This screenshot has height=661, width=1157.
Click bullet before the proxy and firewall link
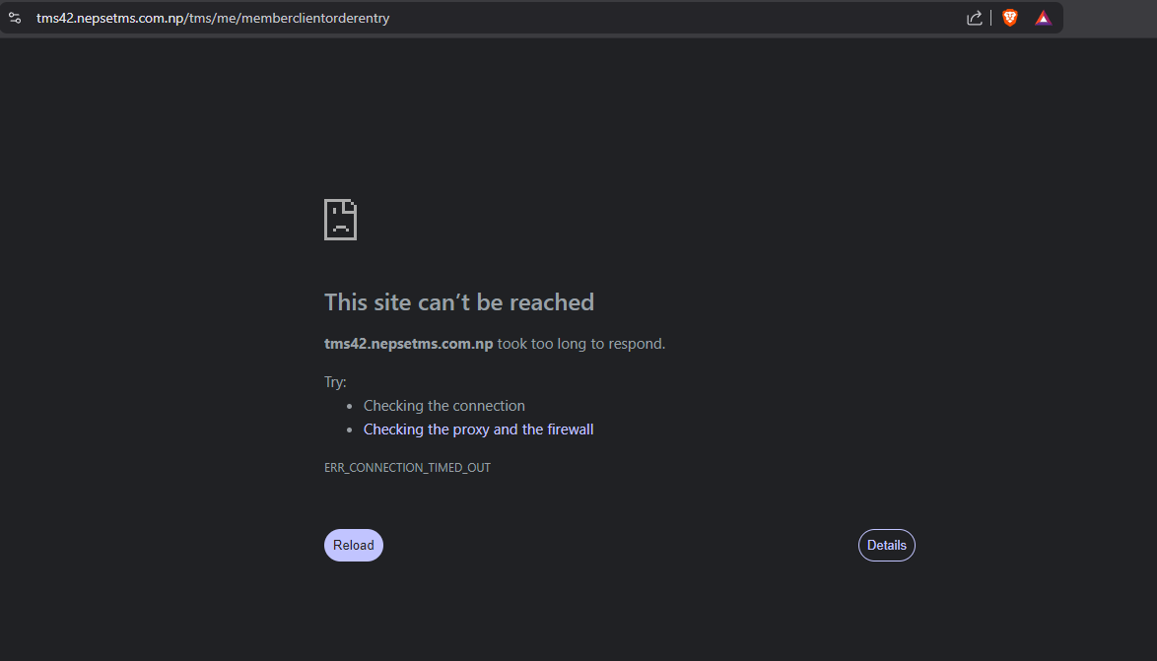point(350,430)
